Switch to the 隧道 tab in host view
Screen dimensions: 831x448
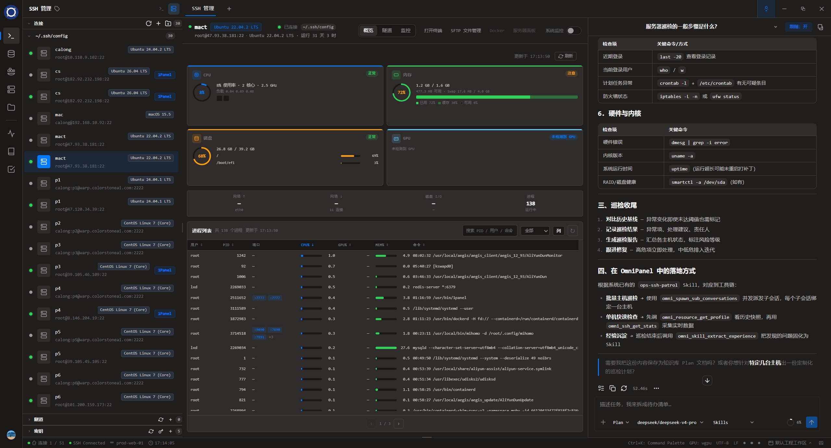387,31
